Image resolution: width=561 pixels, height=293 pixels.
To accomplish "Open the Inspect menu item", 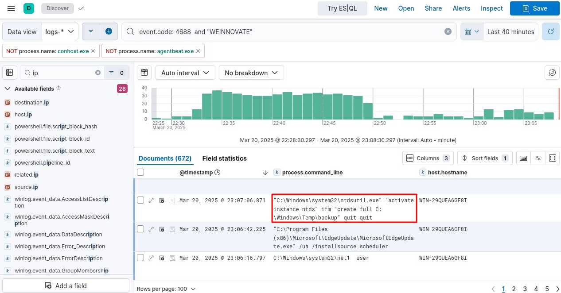I will point(491,8).
